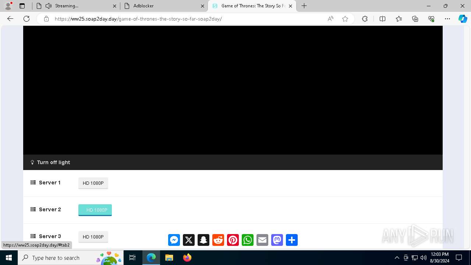Open Browser essentials icon
The image size is (471, 265).
[431, 19]
